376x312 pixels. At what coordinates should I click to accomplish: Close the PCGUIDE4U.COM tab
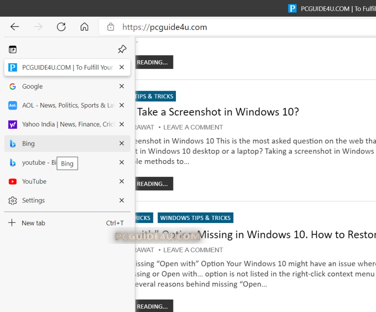point(122,67)
